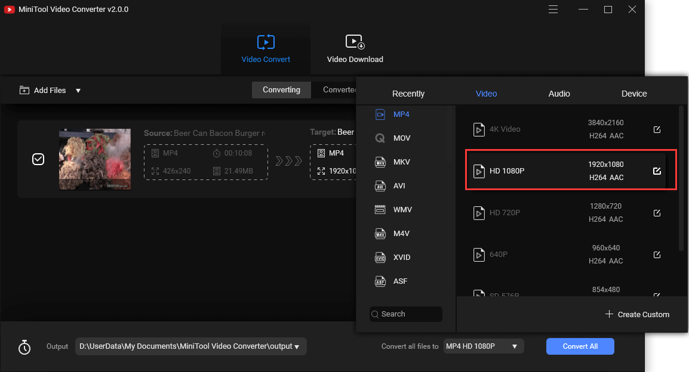Click the format list scrollbar
The height and width of the screenshot is (372, 689).
[681, 178]
